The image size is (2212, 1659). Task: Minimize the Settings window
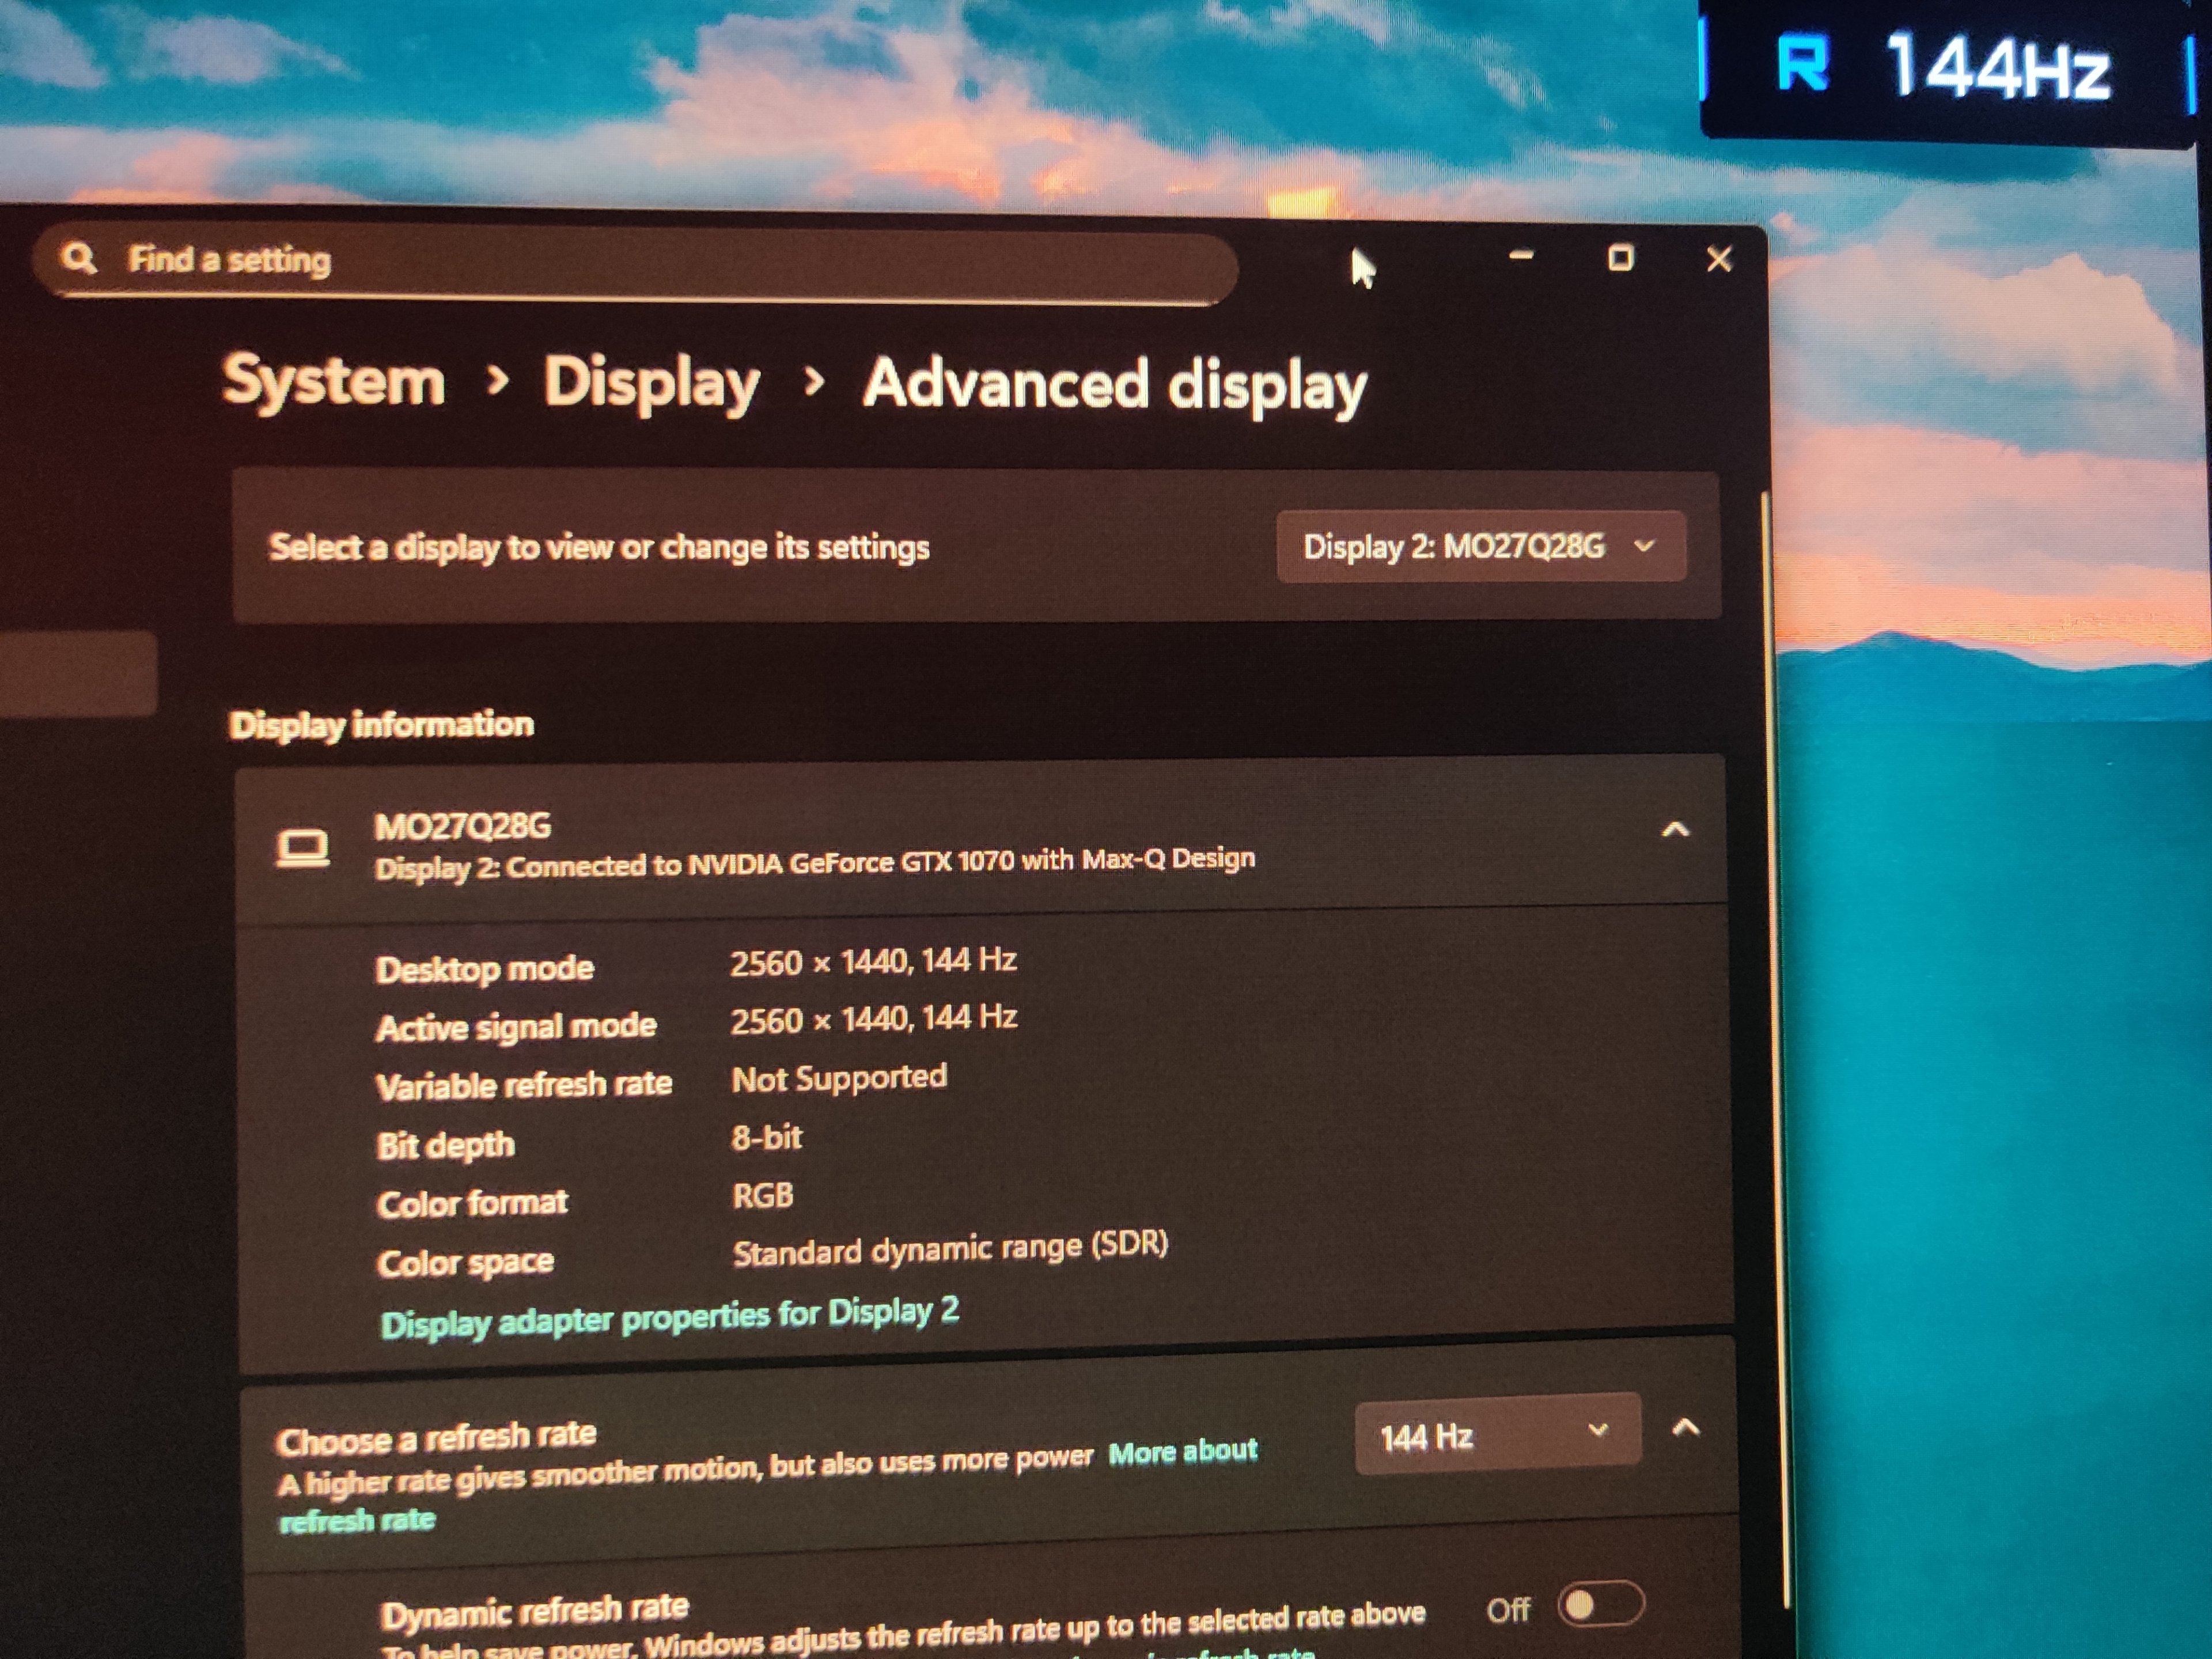point(1521,256)
